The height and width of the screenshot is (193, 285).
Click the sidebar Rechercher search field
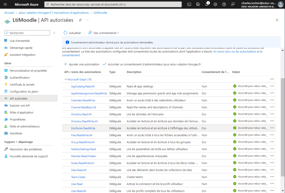click(27, 33)
